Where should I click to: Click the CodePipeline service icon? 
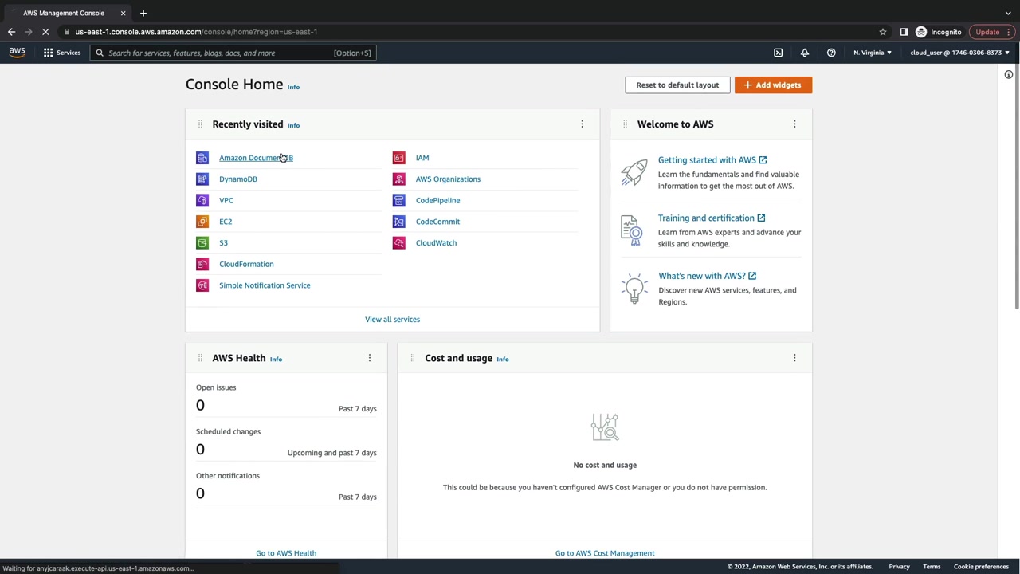tap(398, 200)
